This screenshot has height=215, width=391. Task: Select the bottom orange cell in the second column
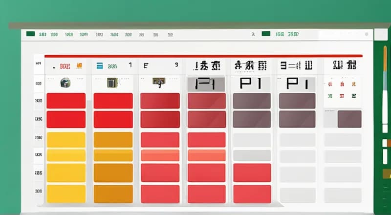coord(113,194)
